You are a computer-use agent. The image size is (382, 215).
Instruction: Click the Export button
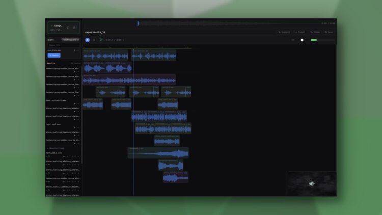click(300, 32)
